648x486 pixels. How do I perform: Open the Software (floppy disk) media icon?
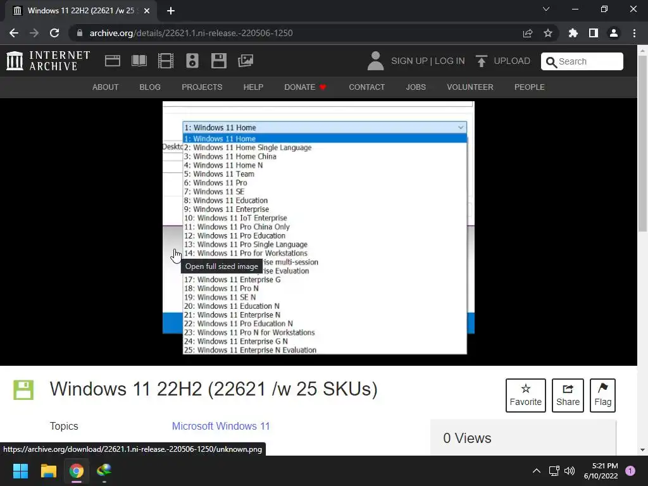(x=218, y=61)
